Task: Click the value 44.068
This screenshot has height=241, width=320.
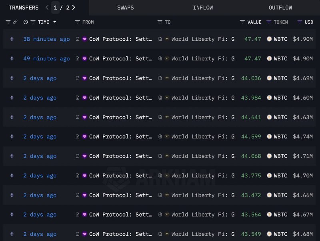Action: coord(251,156)
